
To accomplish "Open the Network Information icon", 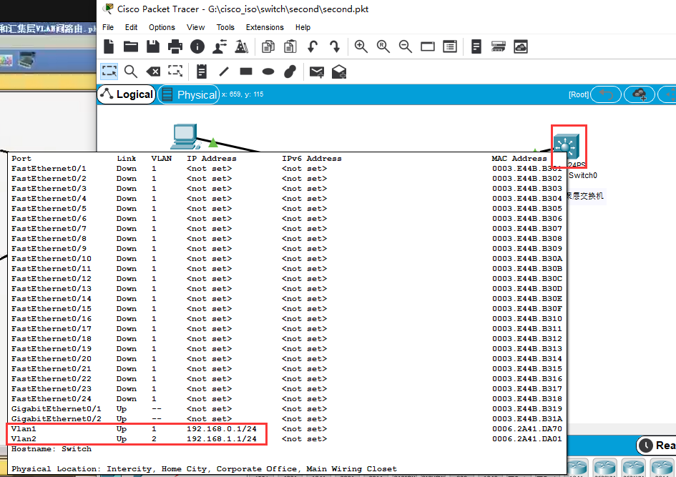I will click(x=197, y=46).
